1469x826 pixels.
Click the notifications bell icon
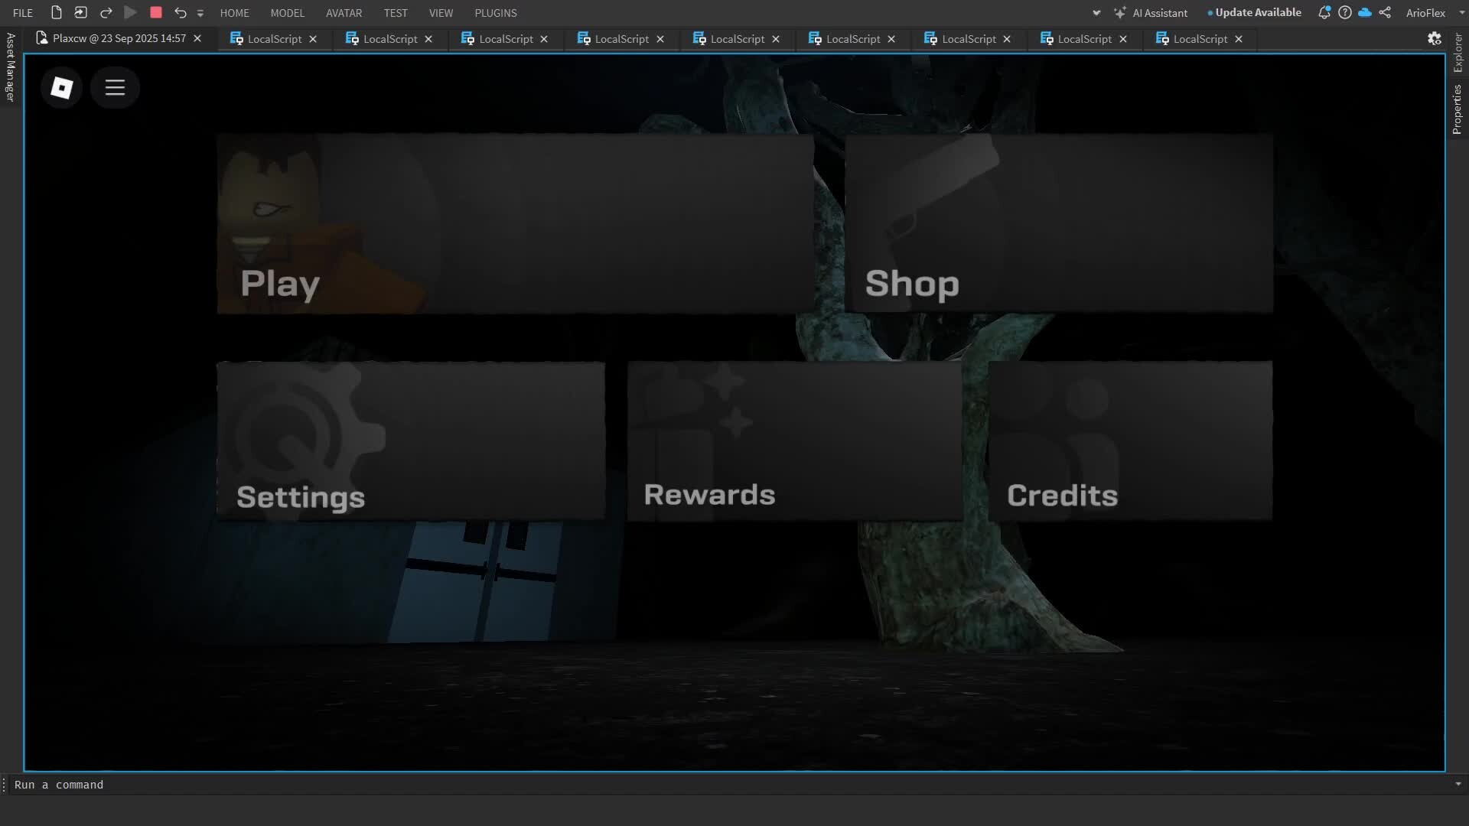pos(1325,12)
